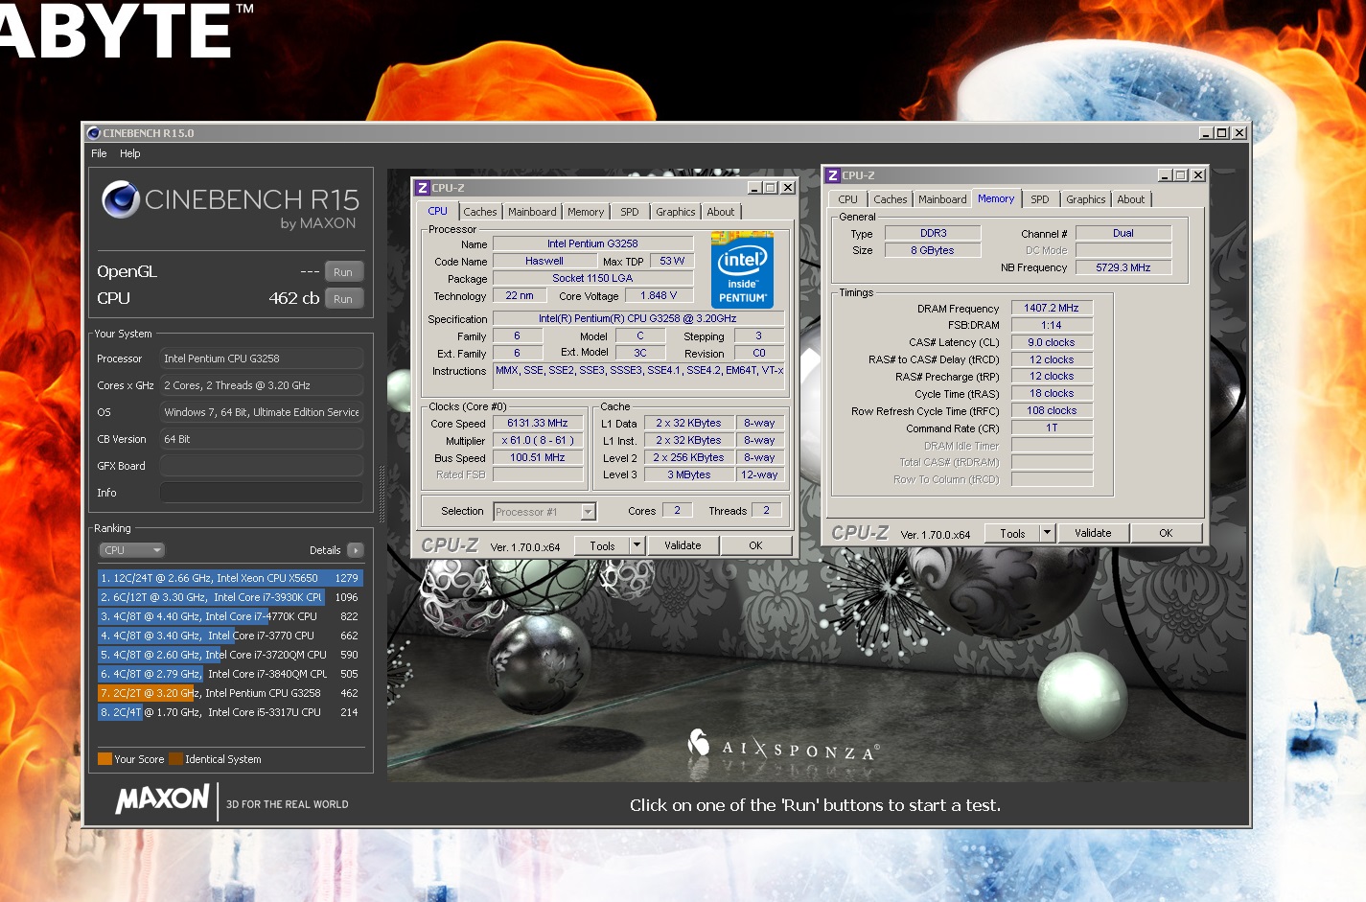
Task: Click the panel splitter handle beside render view
Action: tap(382, 494)
